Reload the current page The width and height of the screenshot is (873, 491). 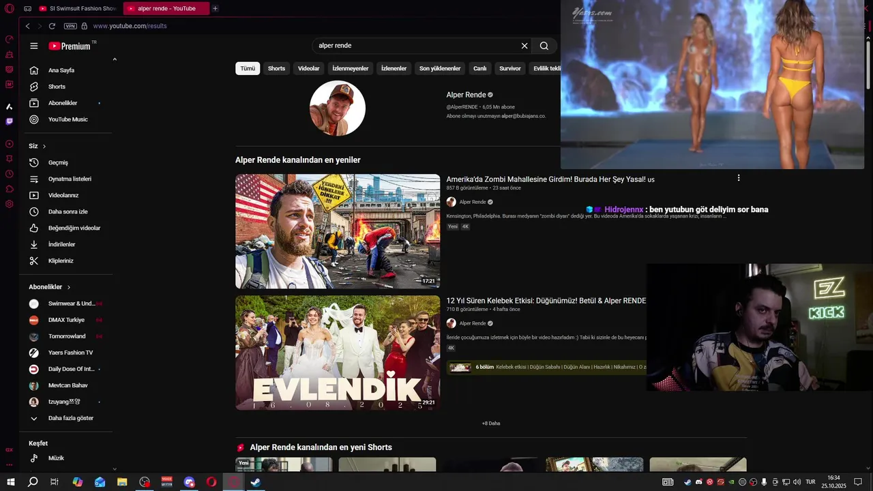(52, 26)
